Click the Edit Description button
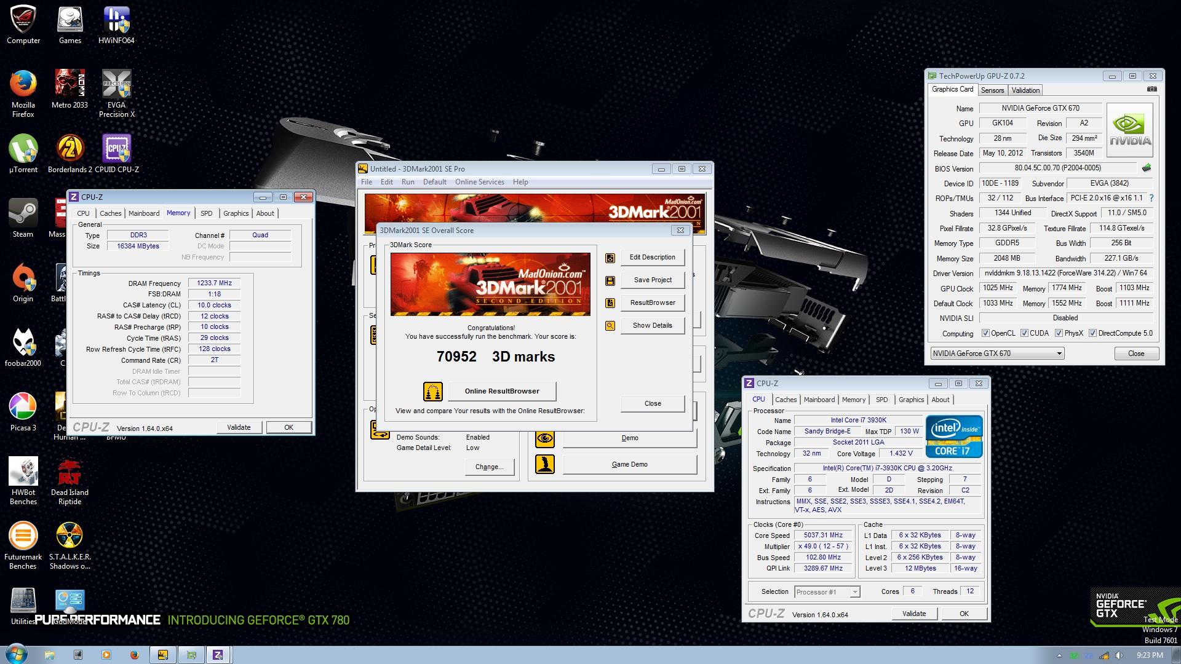Screen dimensions: 1181x664 [x=652, y=257]
